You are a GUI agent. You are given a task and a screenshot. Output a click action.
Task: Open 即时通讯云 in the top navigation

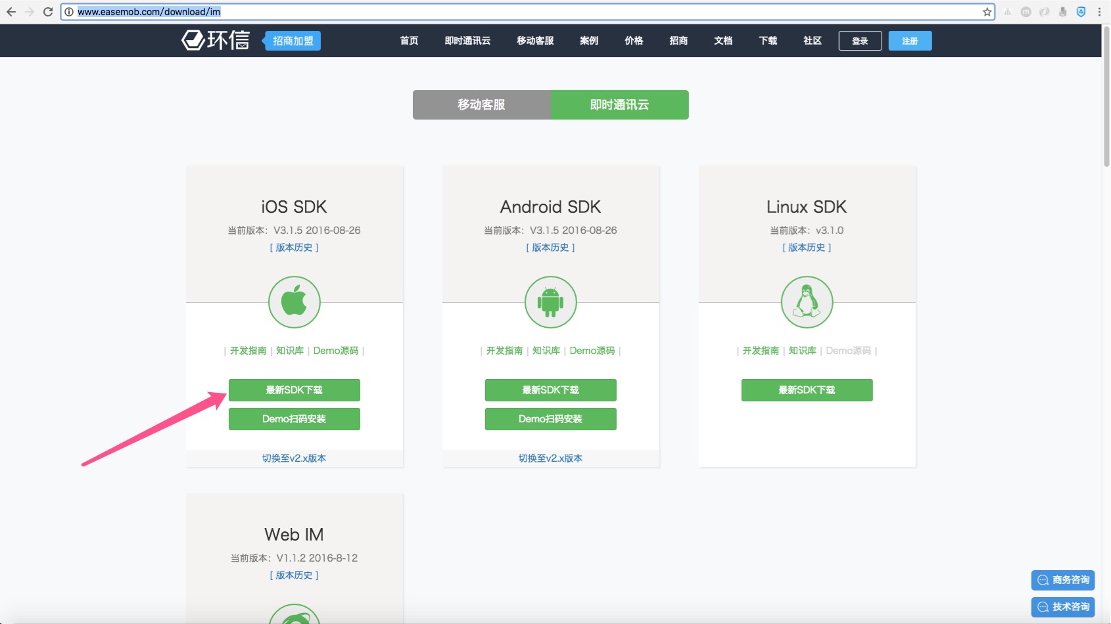[467, 41]
